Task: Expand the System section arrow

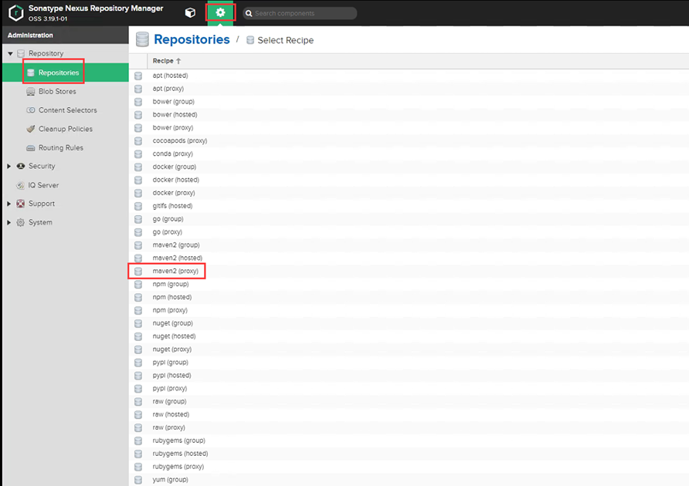Action: click(9, 223)
